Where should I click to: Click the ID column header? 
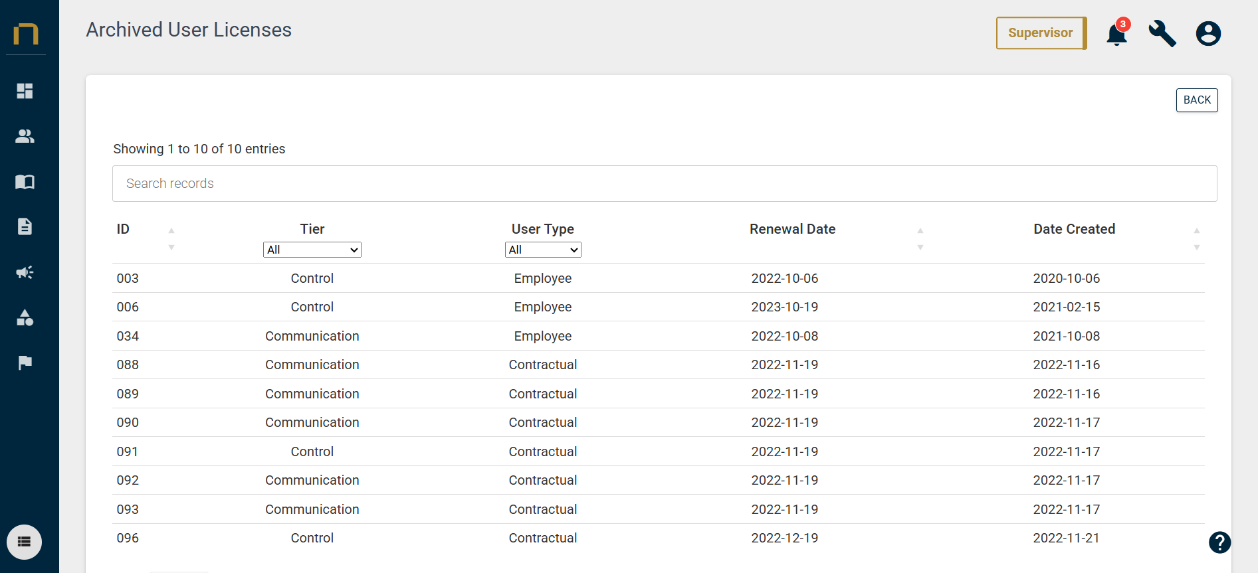tap(123, 229)
